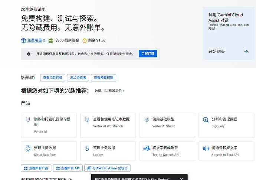Click the 了解详情 button
The height and width of the screenshot is (180, 256).
click(x=148, y=54)
